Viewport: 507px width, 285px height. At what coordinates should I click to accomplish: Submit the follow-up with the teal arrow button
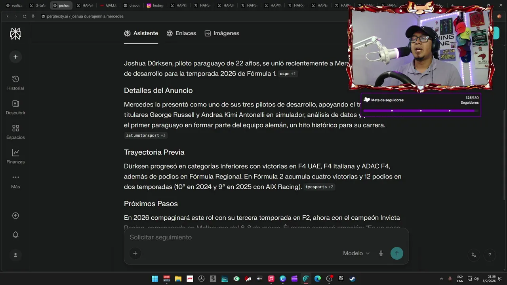397,253
